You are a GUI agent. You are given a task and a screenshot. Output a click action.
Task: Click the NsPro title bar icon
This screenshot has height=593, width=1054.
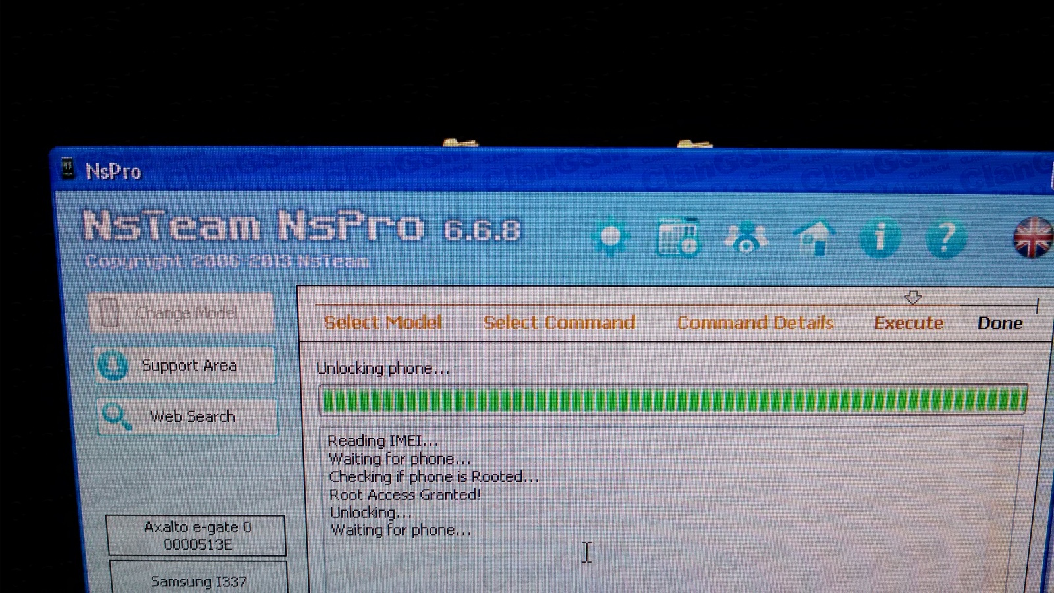[x=68, y=169]
